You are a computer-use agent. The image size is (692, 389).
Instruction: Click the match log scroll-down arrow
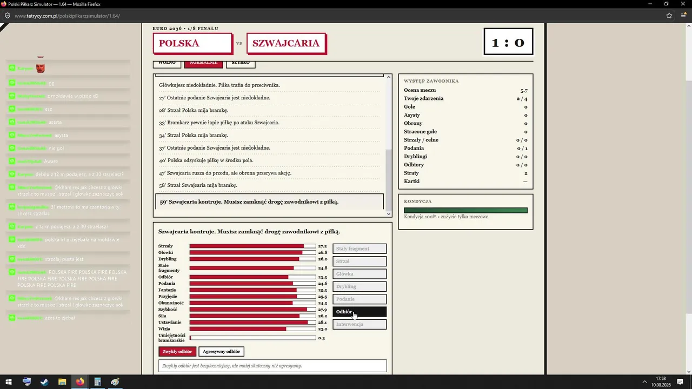389,214
